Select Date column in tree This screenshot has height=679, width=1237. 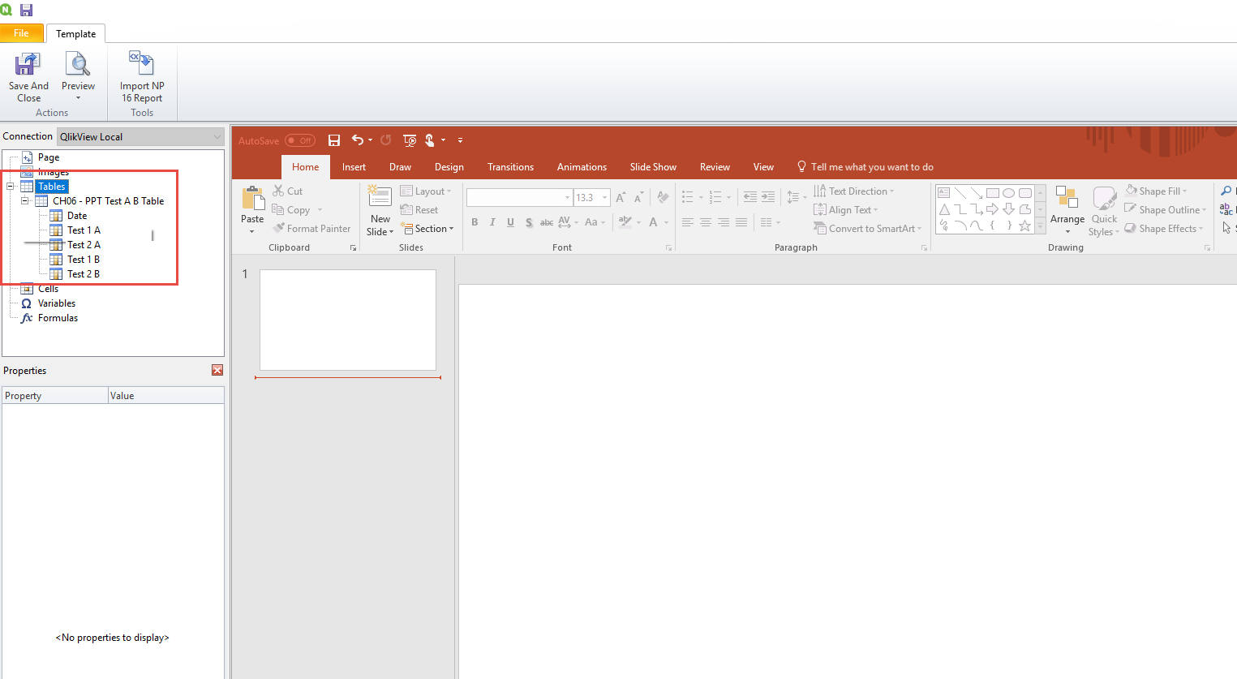coord(77,216)
